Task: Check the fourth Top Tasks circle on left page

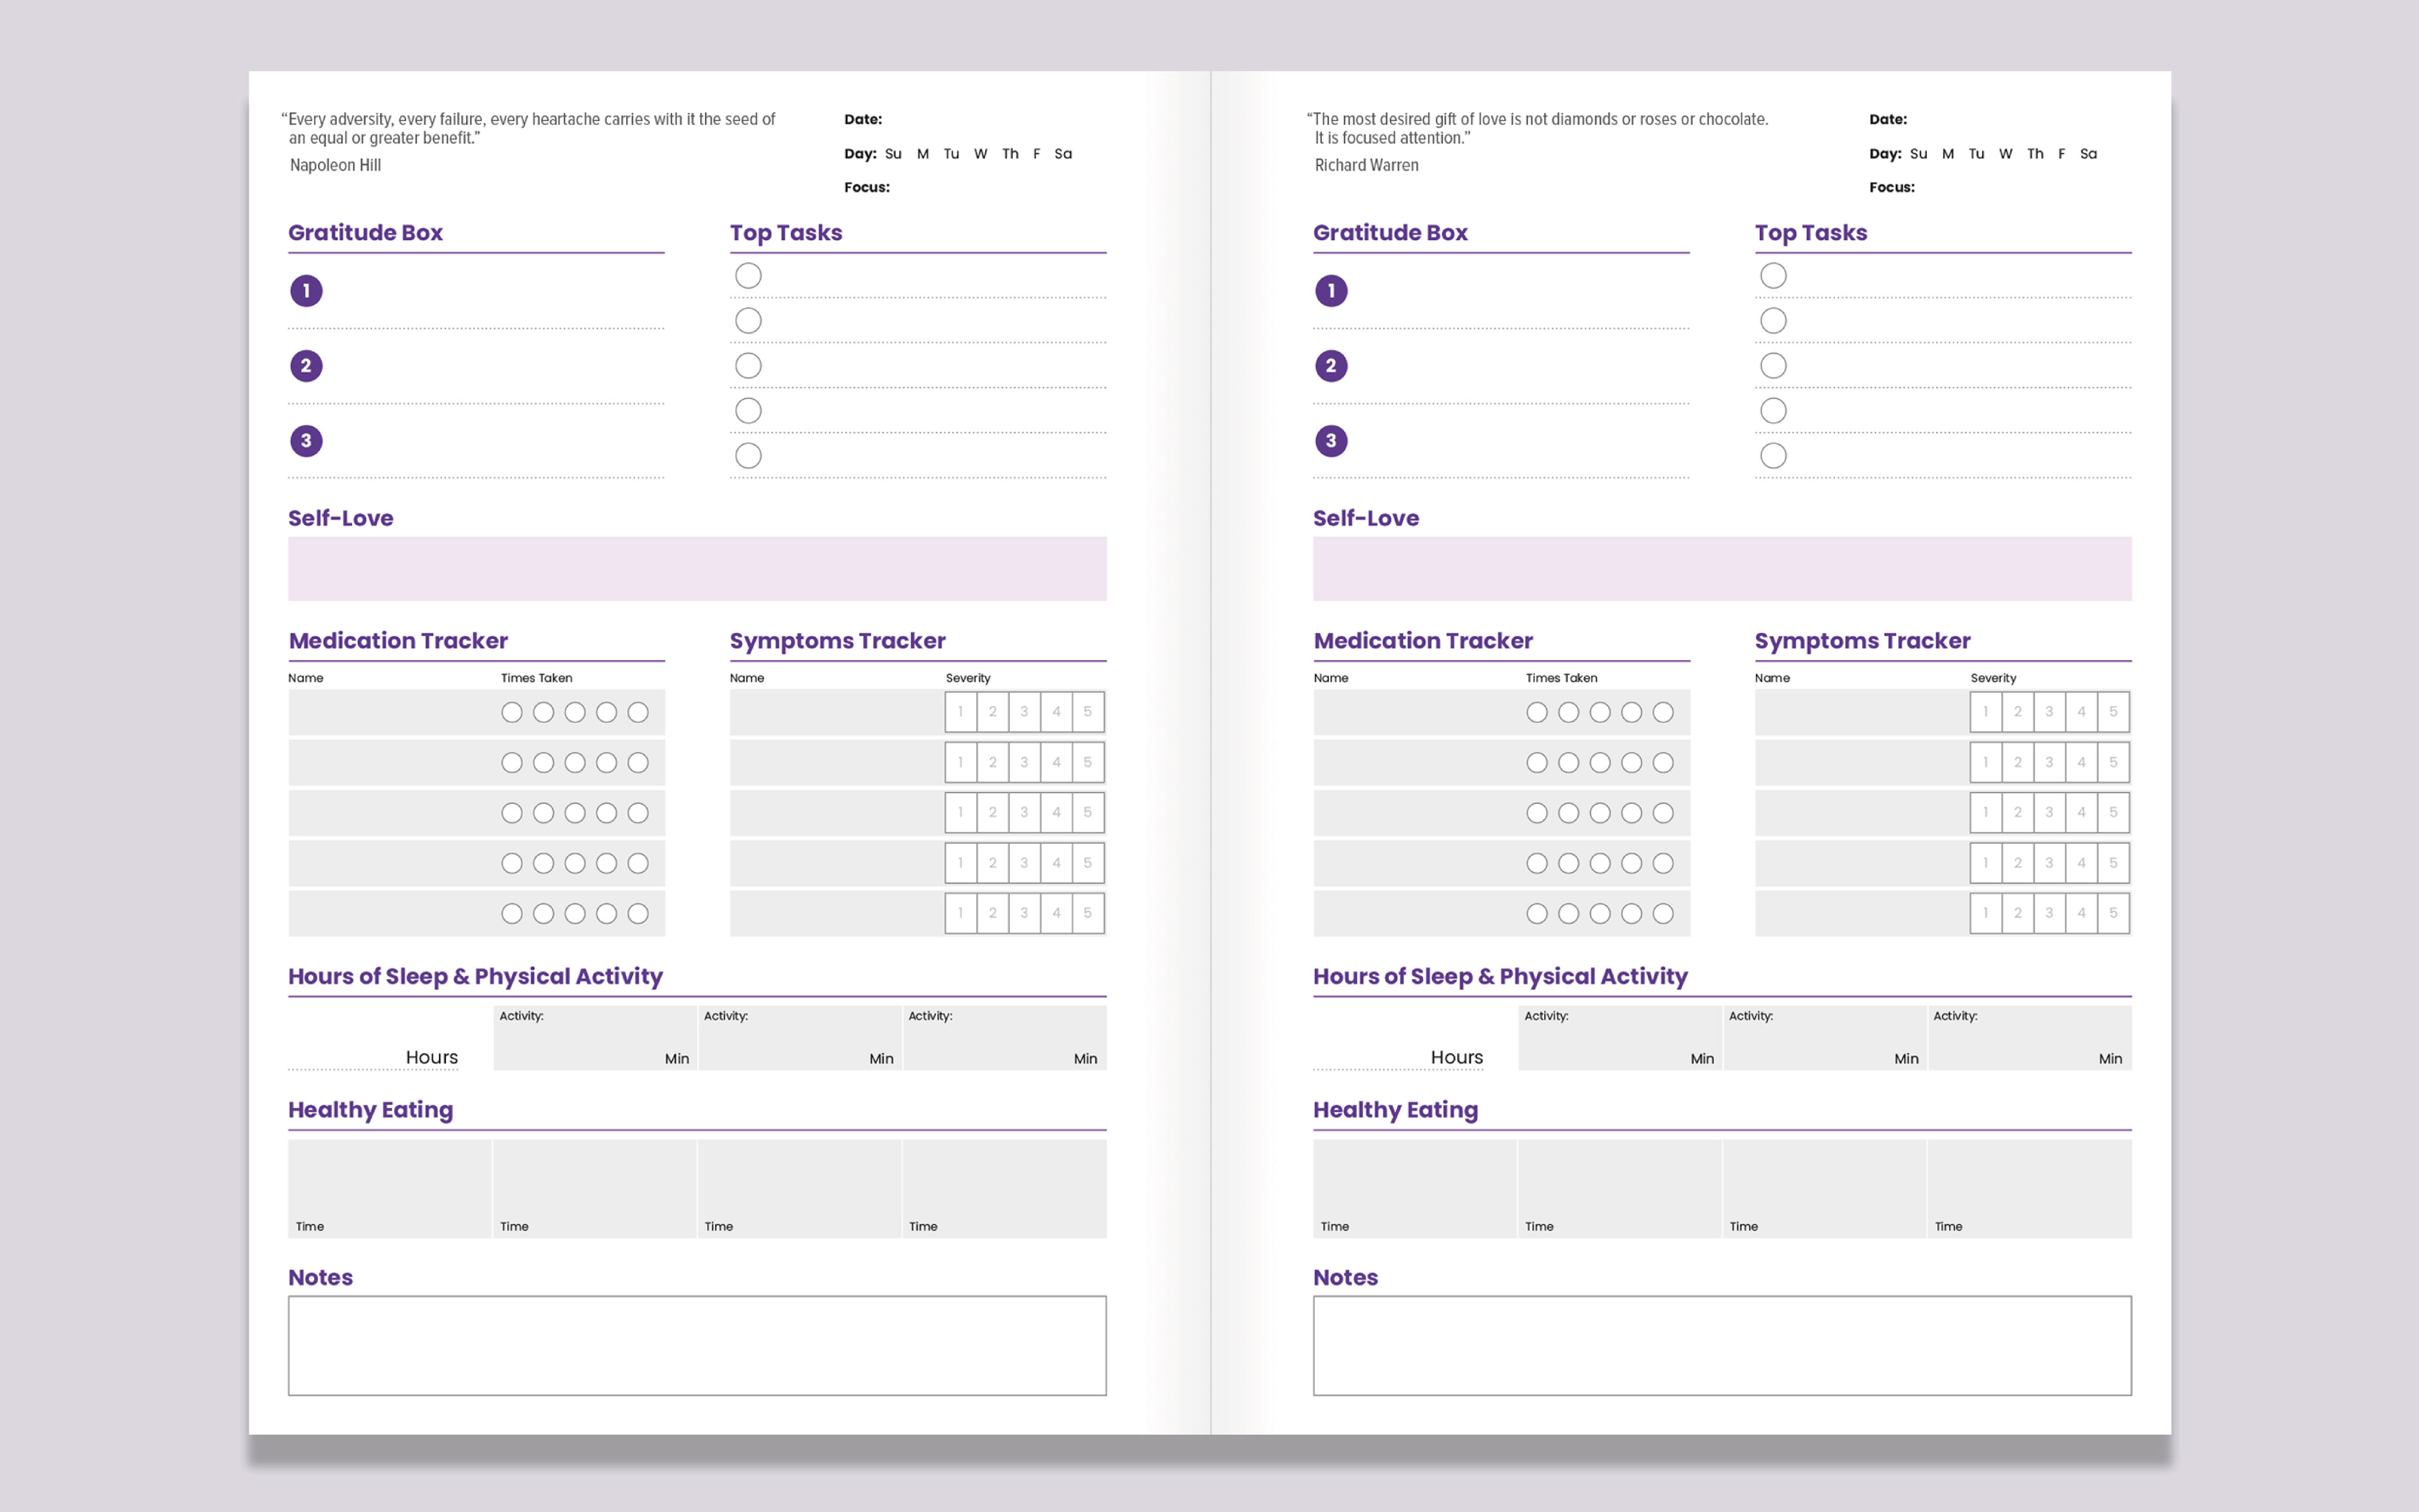Action: click(748, 411)
